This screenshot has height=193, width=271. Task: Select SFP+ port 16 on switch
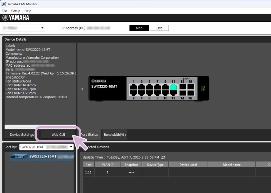191,93
